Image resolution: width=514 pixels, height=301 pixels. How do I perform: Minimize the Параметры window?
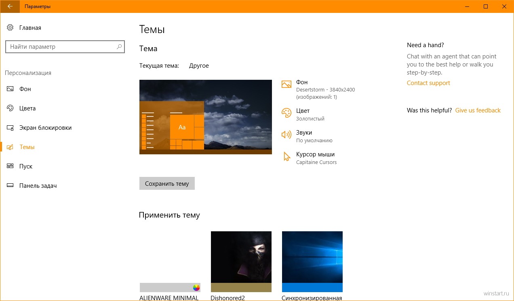467,6
